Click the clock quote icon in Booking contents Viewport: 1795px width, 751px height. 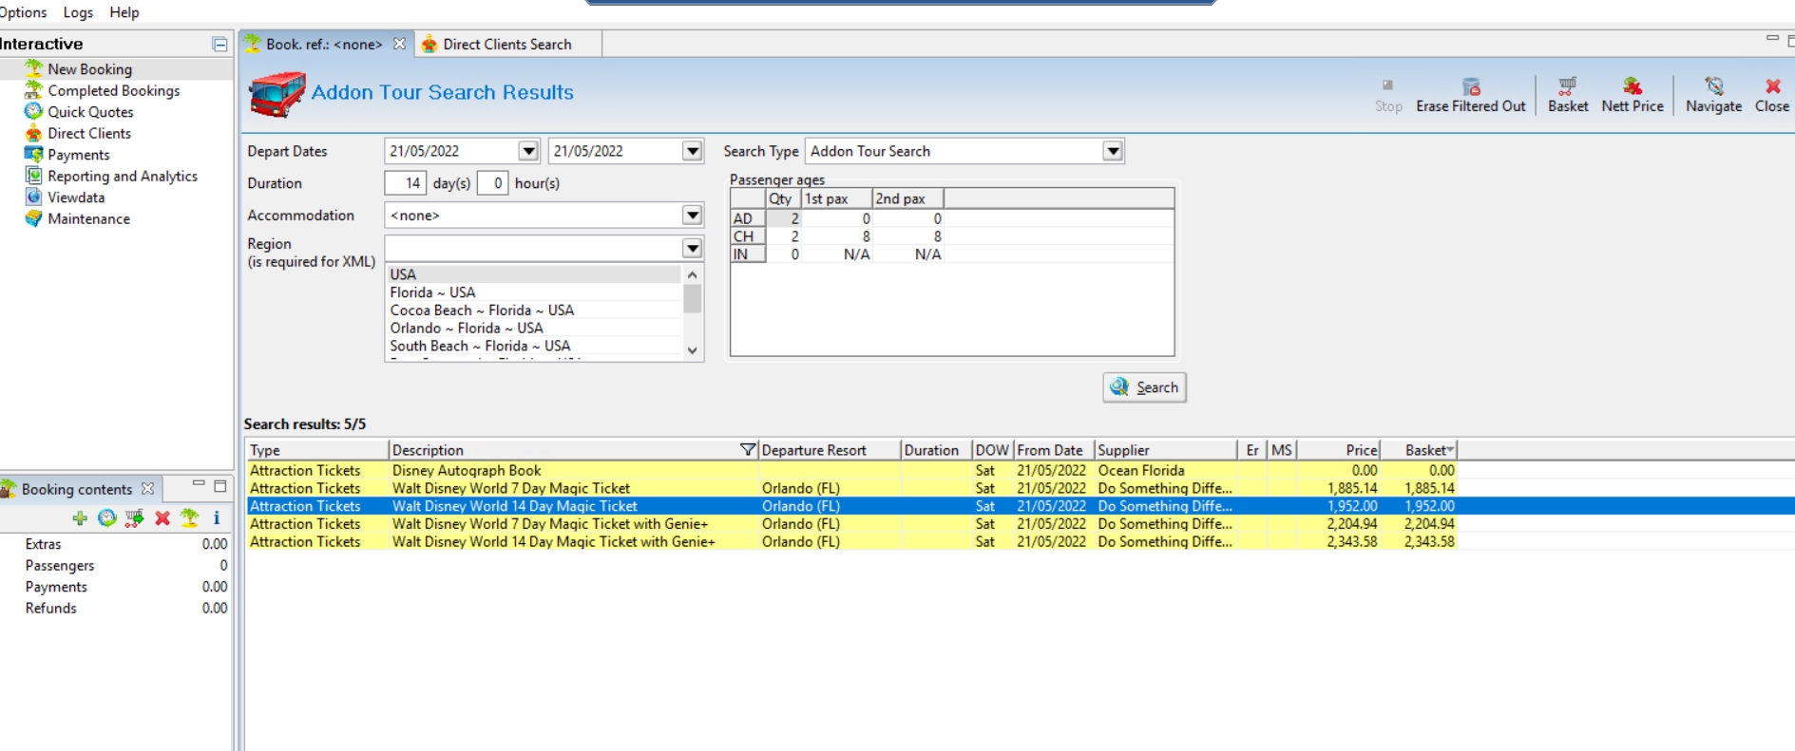[x=107, y=517]
